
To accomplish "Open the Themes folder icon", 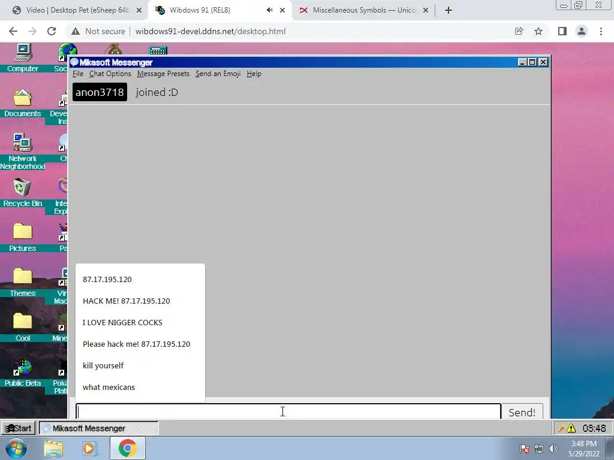I will pos(23,283).
